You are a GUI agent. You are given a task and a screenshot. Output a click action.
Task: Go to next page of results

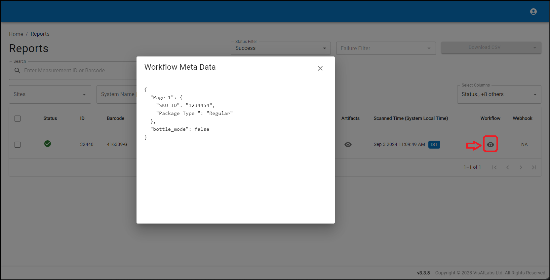(x=521, y=167)
